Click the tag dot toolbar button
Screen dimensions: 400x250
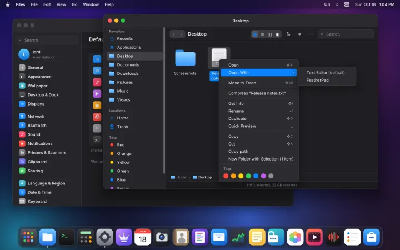click(299, 34)
